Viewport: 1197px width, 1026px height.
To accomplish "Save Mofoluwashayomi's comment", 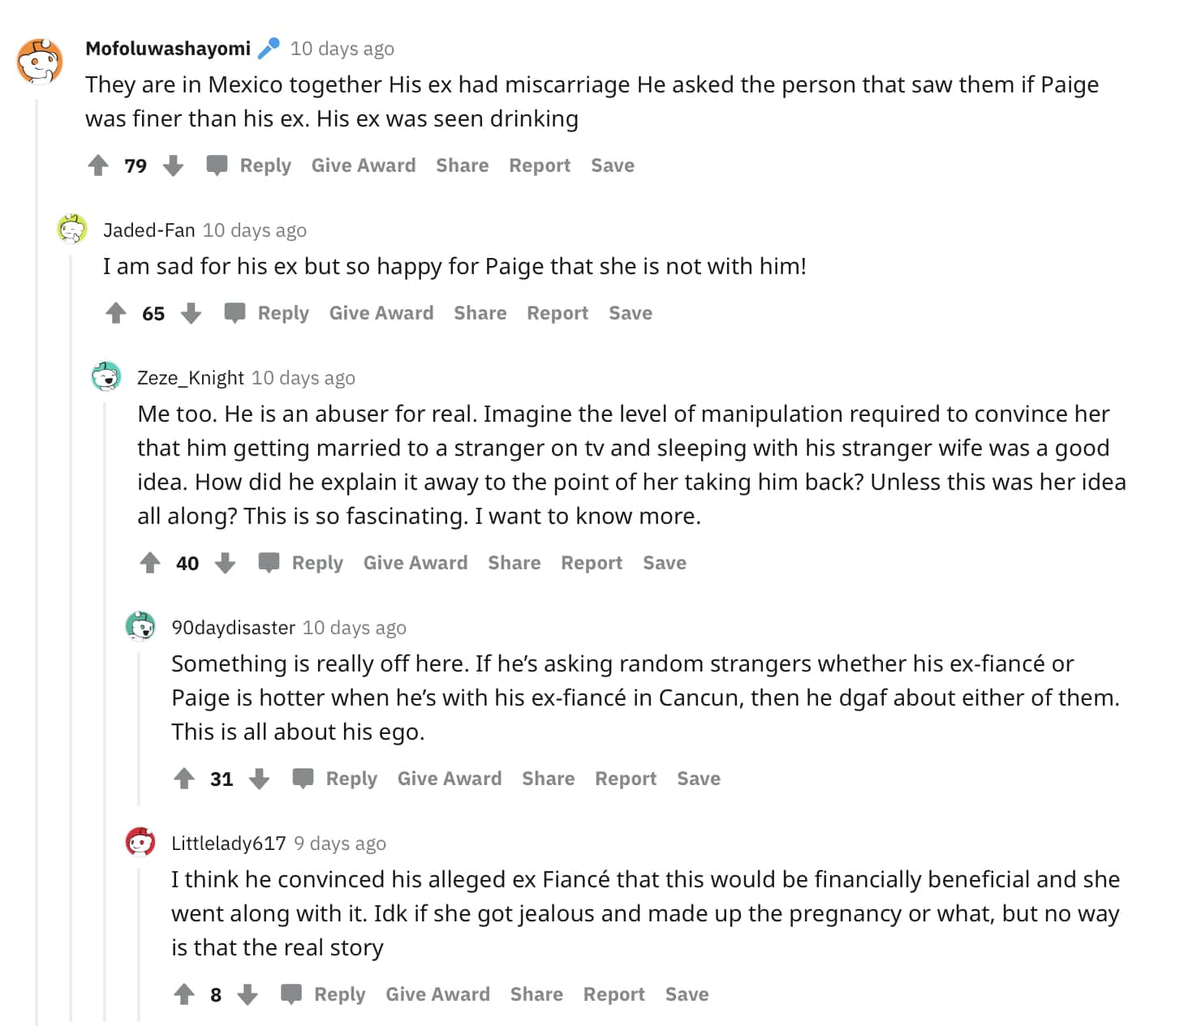I will [612, 165].
